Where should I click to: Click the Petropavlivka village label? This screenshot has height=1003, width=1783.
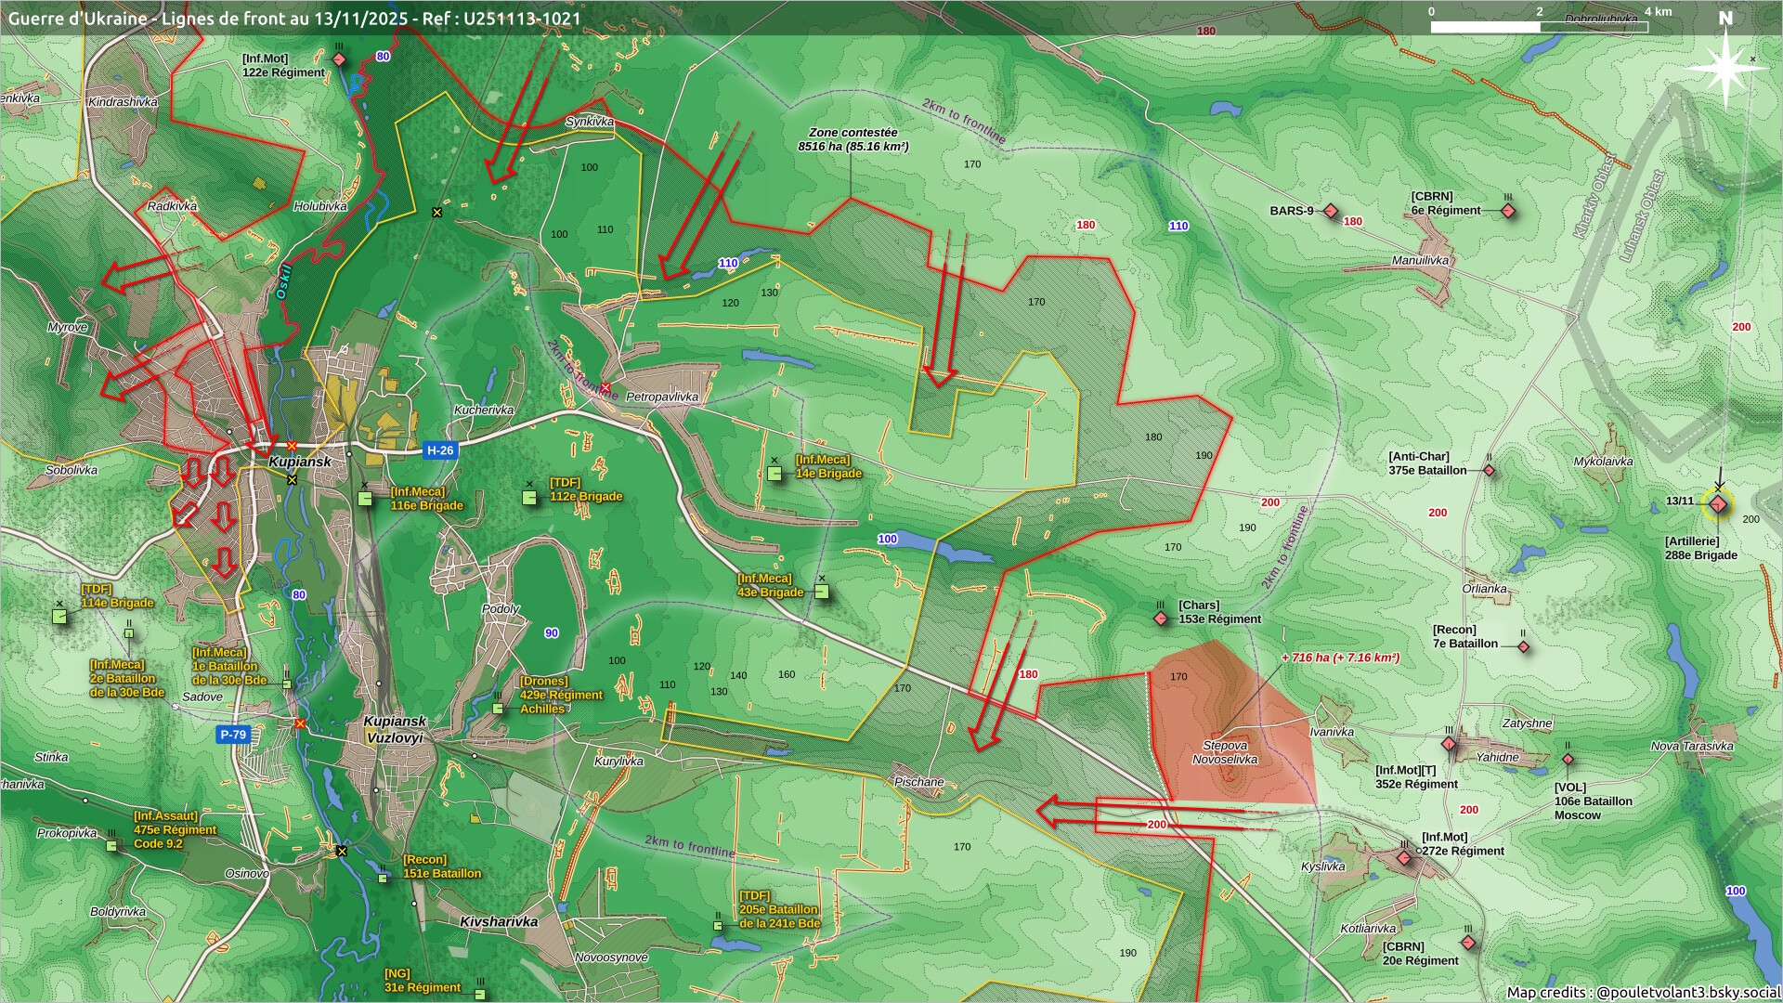pyautogui.click(x=662, y=397)
